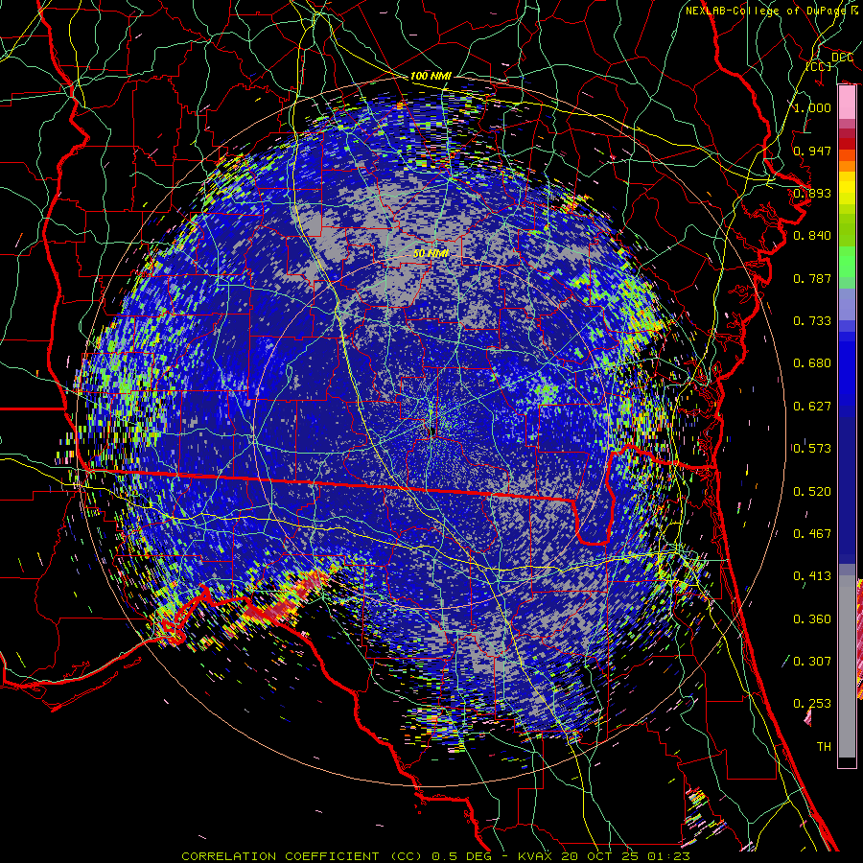Click the "(CC)" label above the color bar
Viewport: 863px width, 863px height.
[x=819, y=66]
